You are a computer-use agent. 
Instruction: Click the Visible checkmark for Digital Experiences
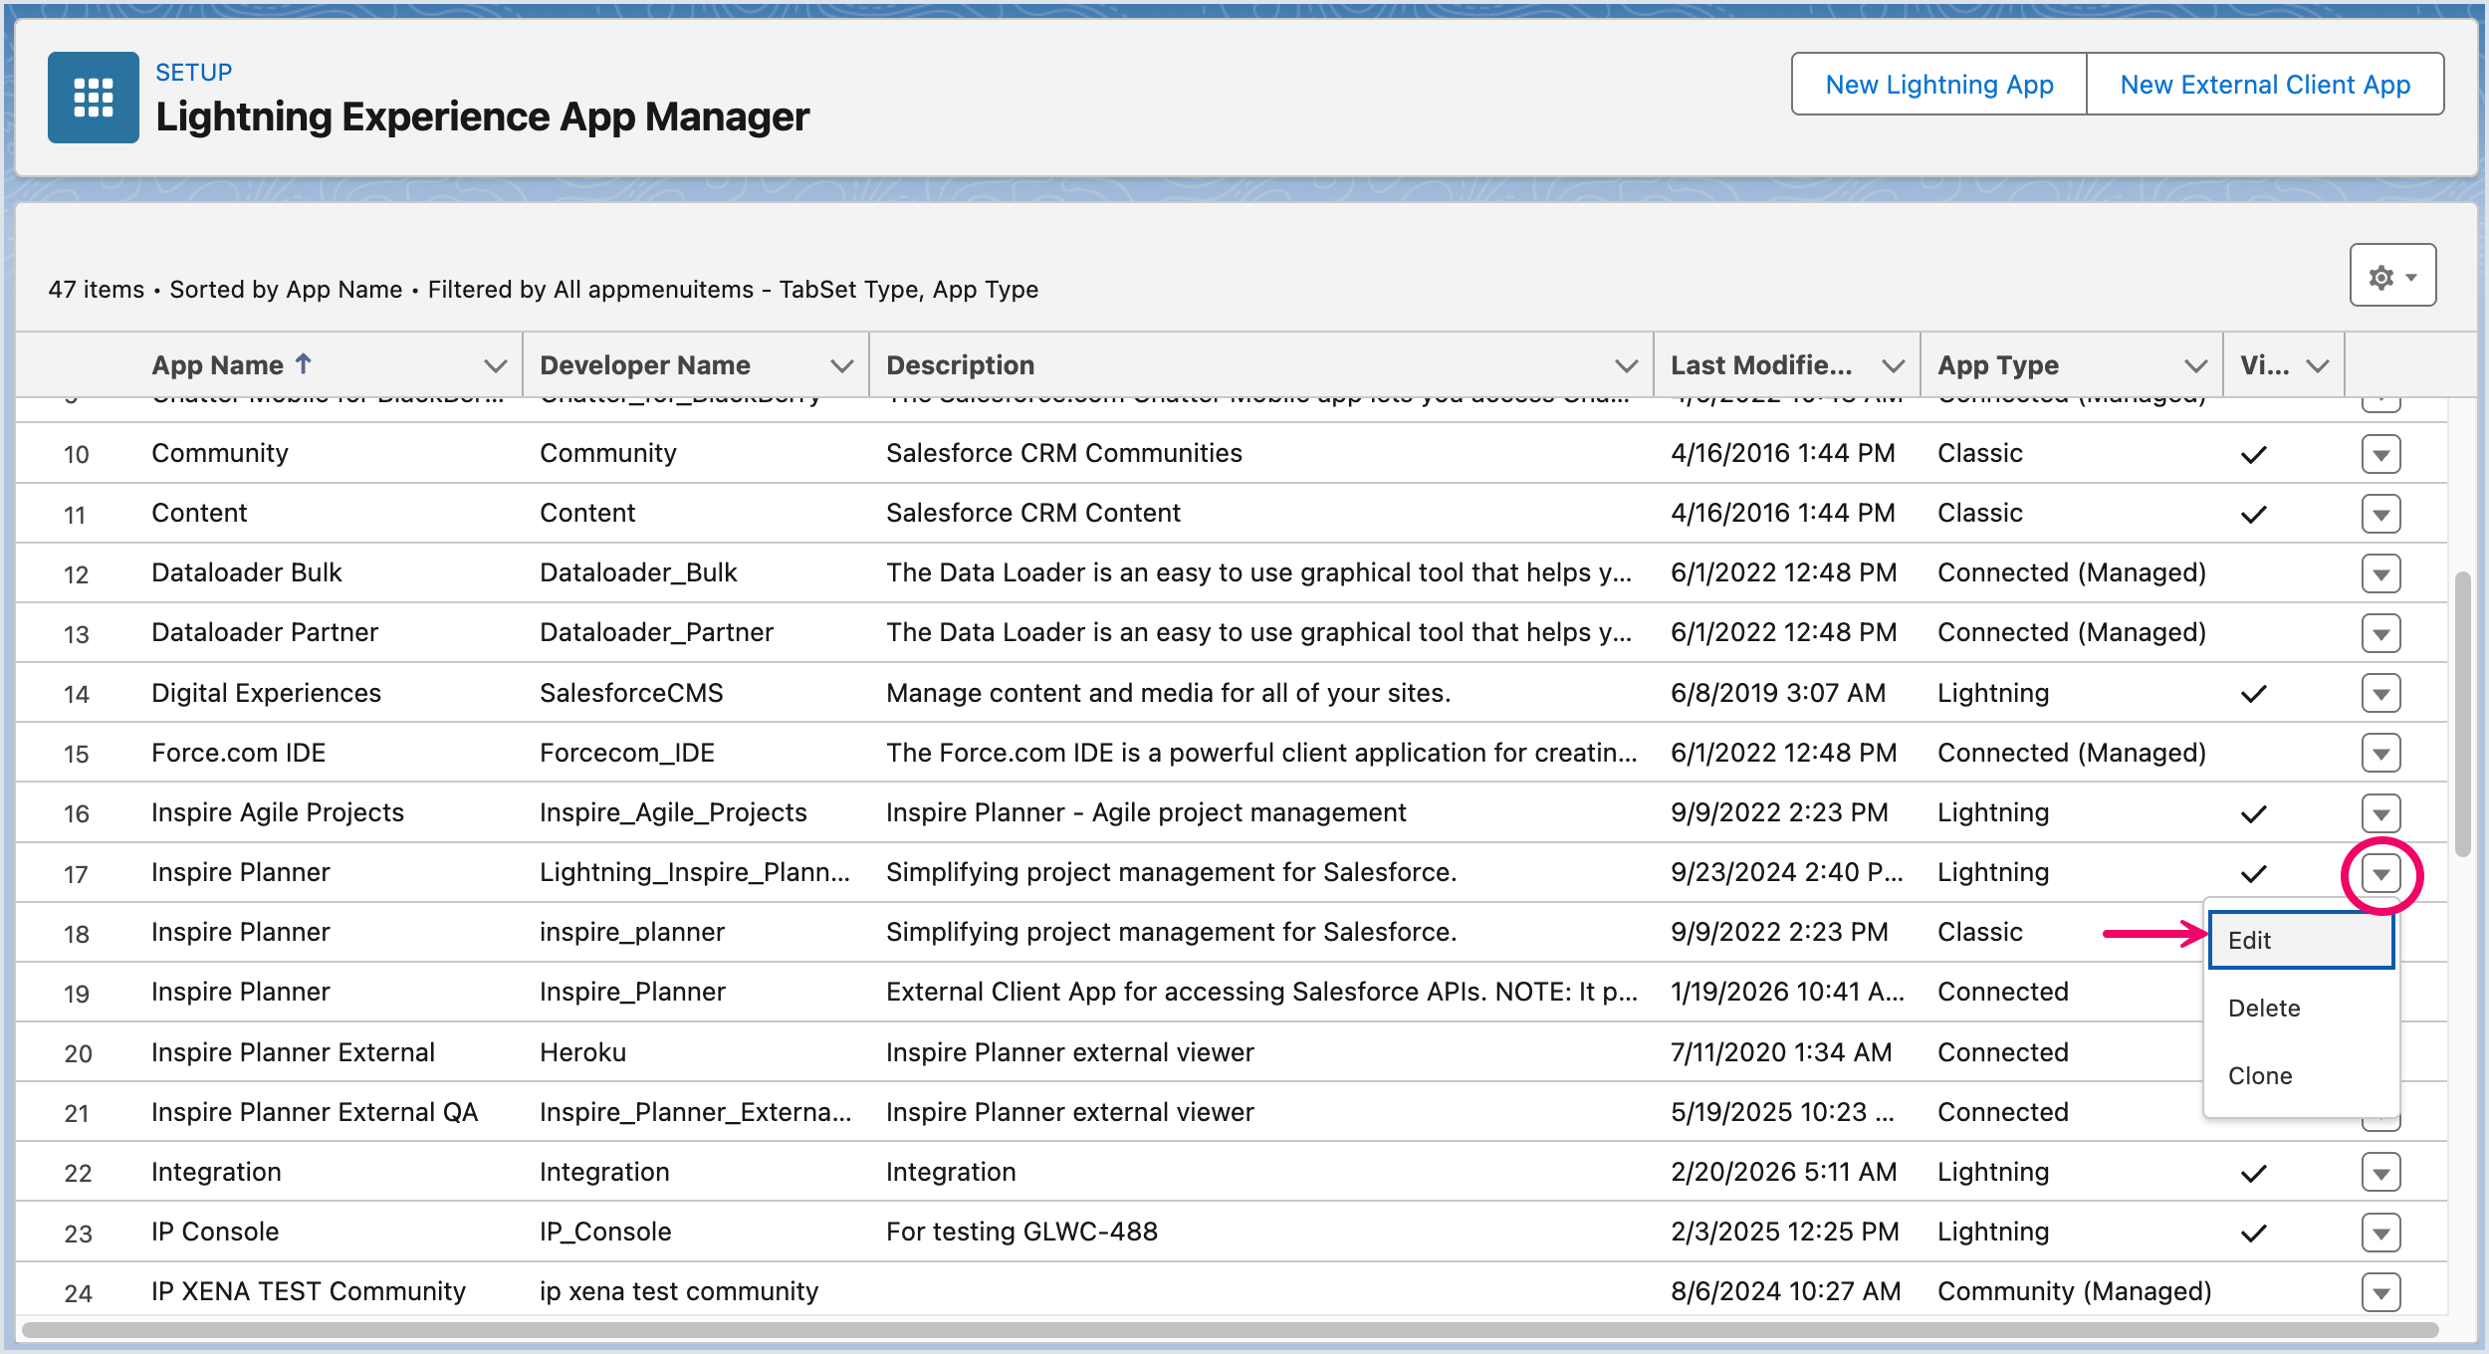tap(2253, 694)
